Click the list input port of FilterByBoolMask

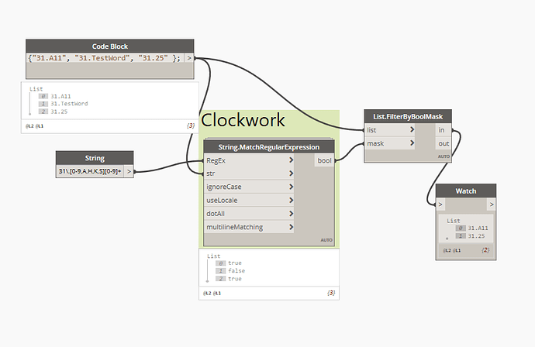click(x=390, y=130)
